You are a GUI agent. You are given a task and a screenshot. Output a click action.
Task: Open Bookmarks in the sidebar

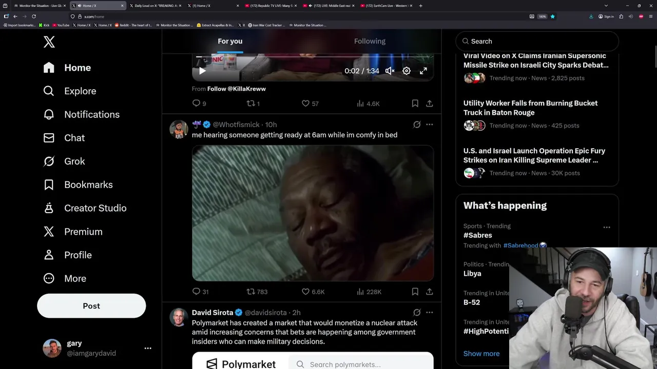point(78,184)
